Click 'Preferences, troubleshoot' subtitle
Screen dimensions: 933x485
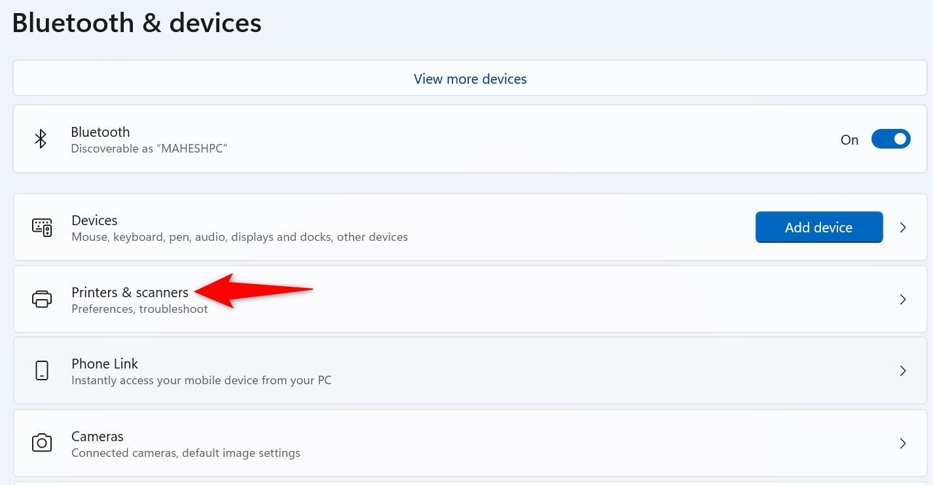[x=139, y=309]
